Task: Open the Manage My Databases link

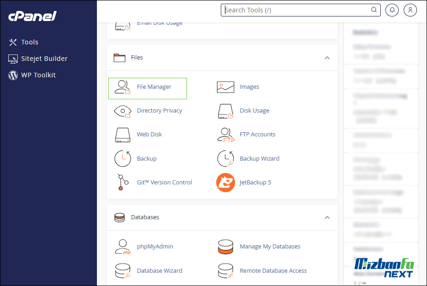Action: click(270, 247)
